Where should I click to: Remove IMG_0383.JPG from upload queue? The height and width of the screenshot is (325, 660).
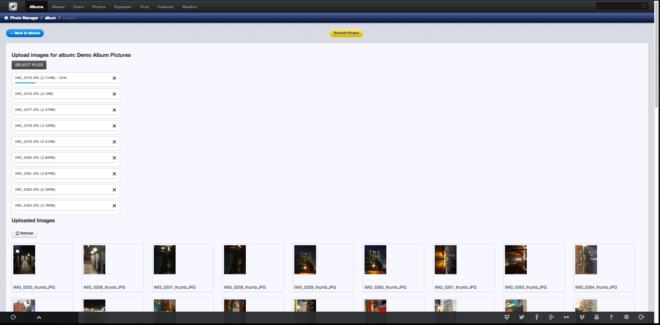114,206
